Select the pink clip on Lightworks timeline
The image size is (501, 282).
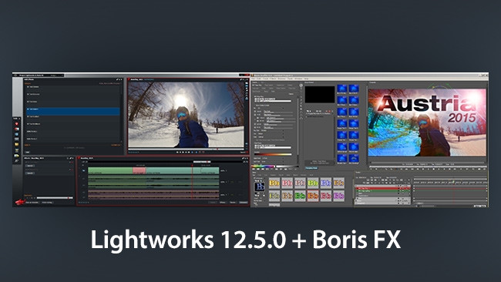[x=139, y=170]
